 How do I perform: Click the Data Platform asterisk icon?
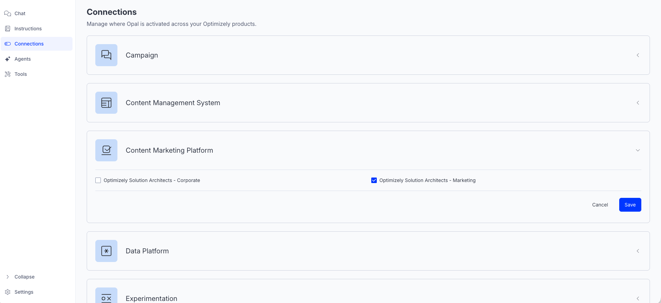click(x=106, y=251)
